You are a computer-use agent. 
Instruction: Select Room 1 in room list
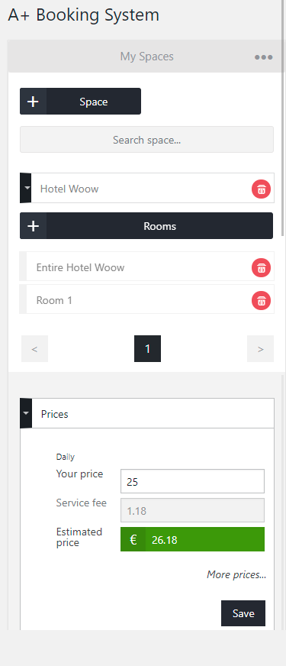[146, 299]
